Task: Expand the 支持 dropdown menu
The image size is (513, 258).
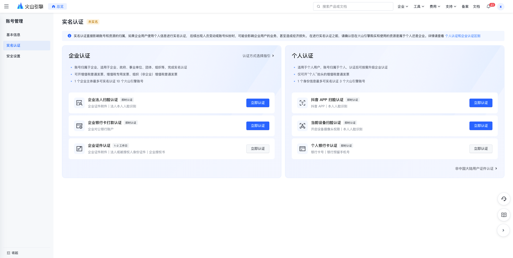Action: pyautogui.click(x=451, y=6)
